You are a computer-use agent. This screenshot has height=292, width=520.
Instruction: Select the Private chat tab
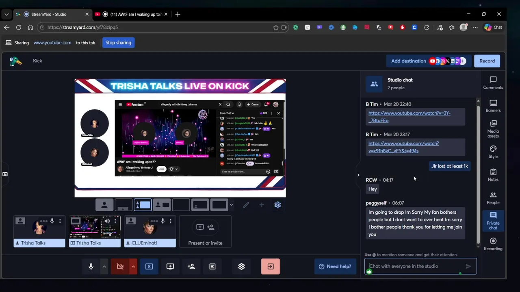(493, 221)
